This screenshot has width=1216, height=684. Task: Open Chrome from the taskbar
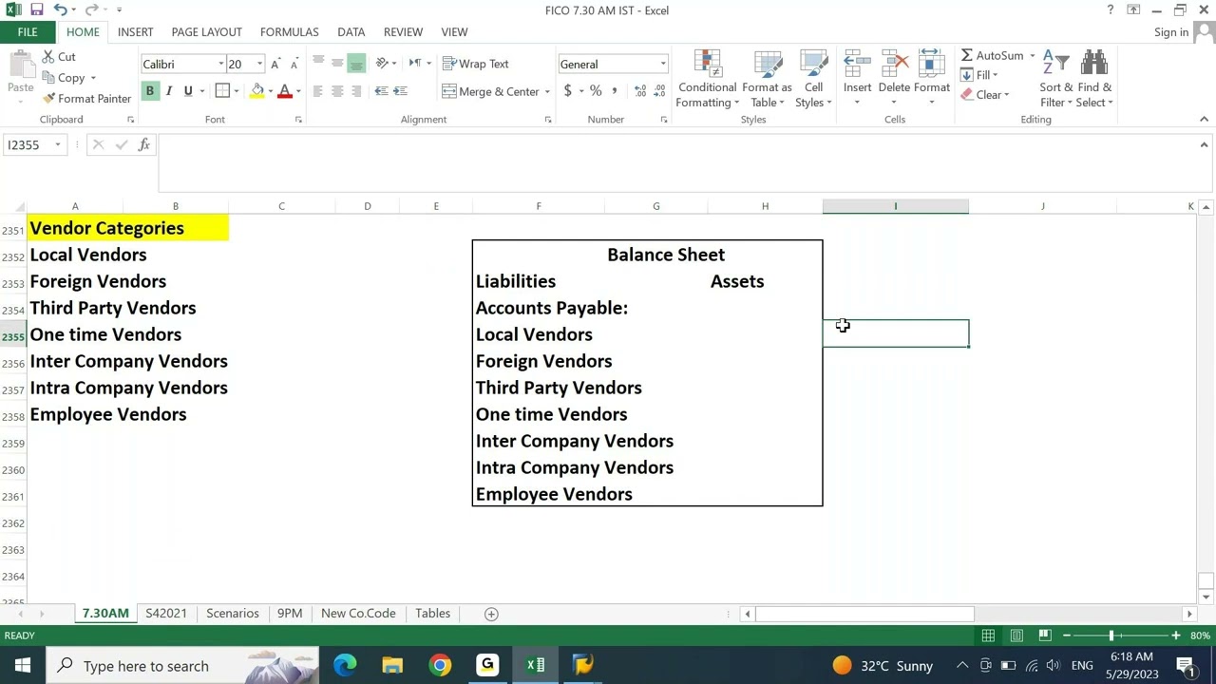click(440, 666)
